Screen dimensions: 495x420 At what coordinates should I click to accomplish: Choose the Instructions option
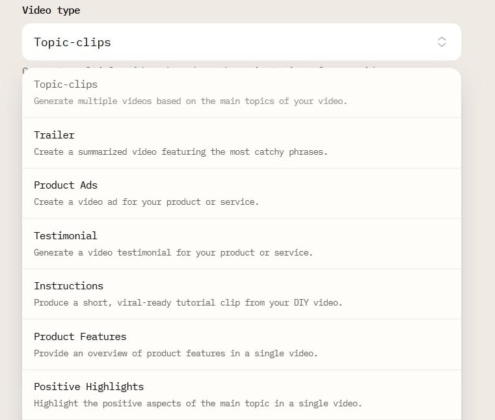(x=241, y=294)
